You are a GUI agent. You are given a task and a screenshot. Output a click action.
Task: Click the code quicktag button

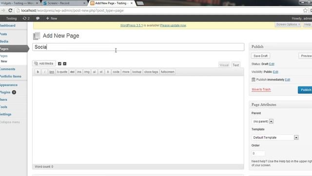pyautogui.click(x=116, y=72)
